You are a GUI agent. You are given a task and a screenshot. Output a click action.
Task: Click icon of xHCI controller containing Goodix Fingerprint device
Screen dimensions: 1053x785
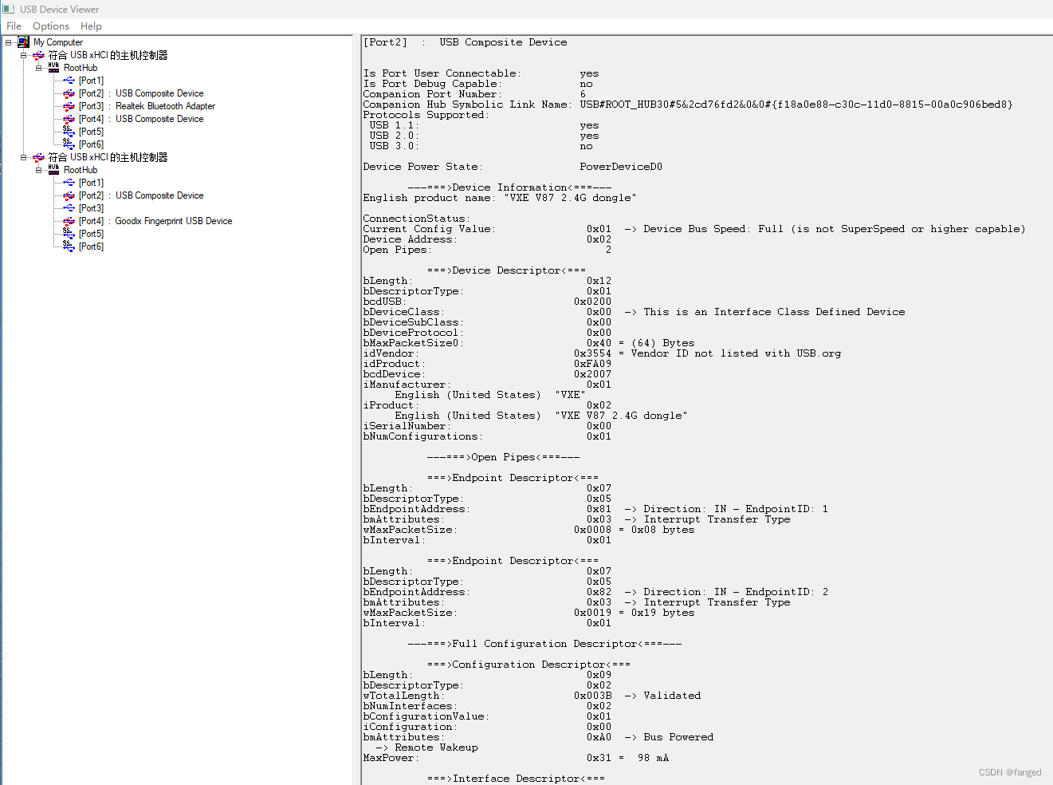coord(38,157)
